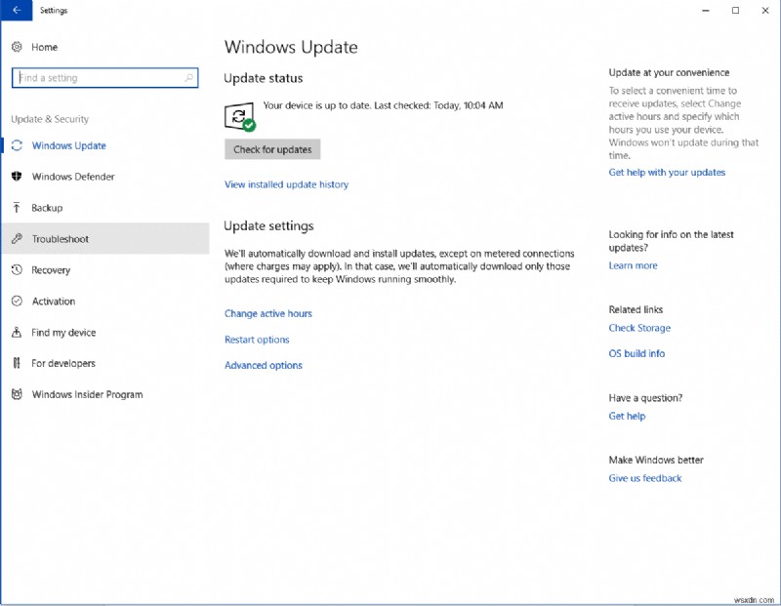Click the Backup upload arrow icon
This screenshot has width=781, height=606.
point(17,208)
